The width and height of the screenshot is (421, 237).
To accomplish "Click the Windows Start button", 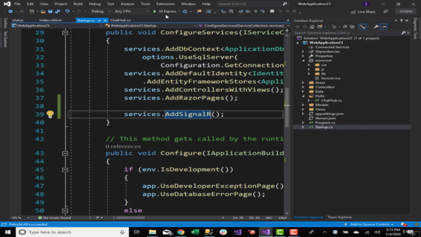I will [x=7, y=232].
